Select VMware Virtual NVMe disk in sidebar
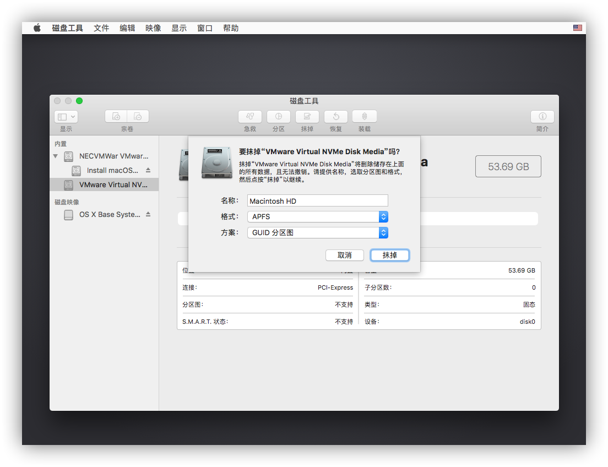Viewport: 608px width, 467px height. point(104,184)
